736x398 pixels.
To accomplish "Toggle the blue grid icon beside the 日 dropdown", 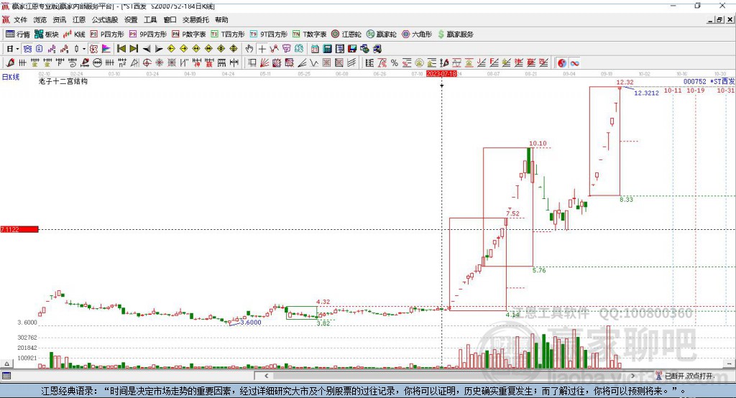I will click(x=27, y=49).
